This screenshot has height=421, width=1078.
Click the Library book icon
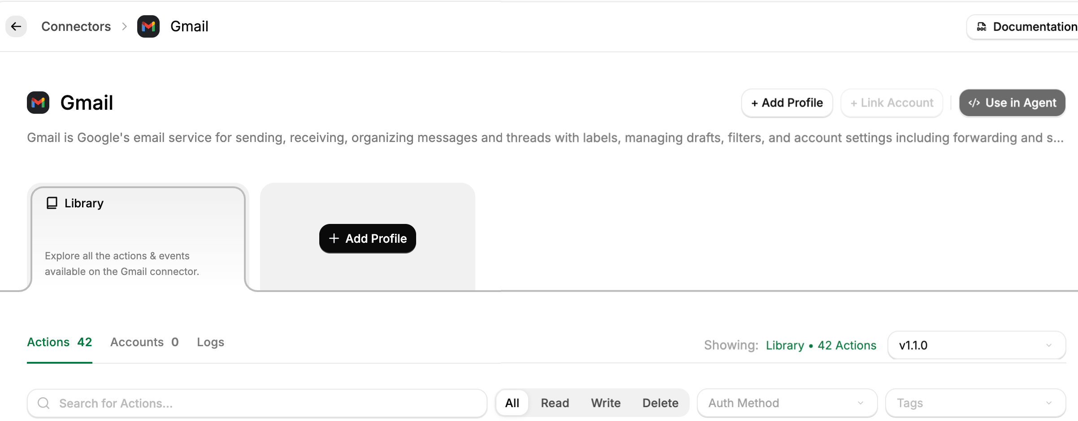click(x=52, y=203)
